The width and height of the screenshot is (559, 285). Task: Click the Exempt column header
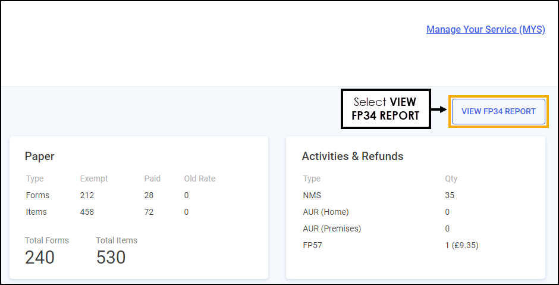[94, 178]
